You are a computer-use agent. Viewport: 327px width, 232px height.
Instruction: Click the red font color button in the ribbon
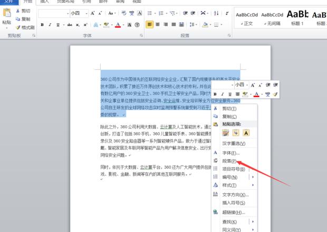pos(118,25)
